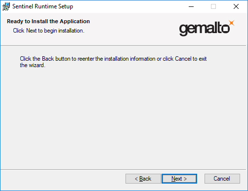
Task: Click the orange star on the gemalto logo
Action: tap(232, 23)
